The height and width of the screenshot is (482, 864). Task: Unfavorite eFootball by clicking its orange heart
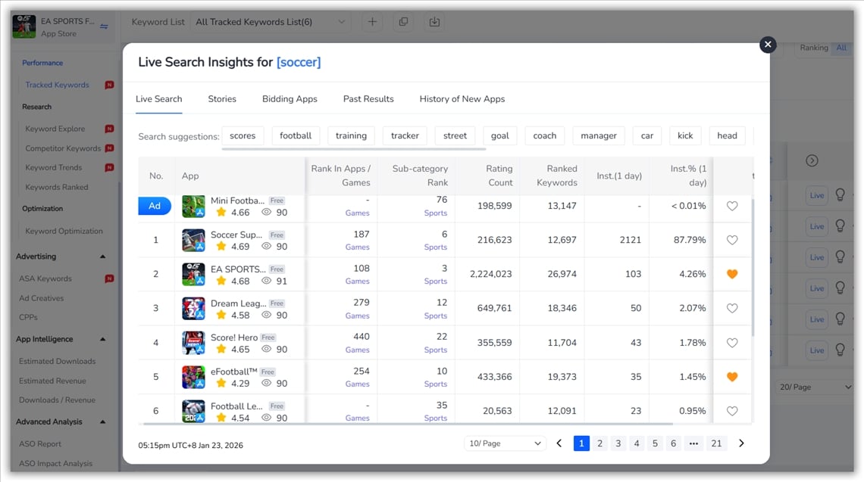pyautogui.click(x=731, y=376)
